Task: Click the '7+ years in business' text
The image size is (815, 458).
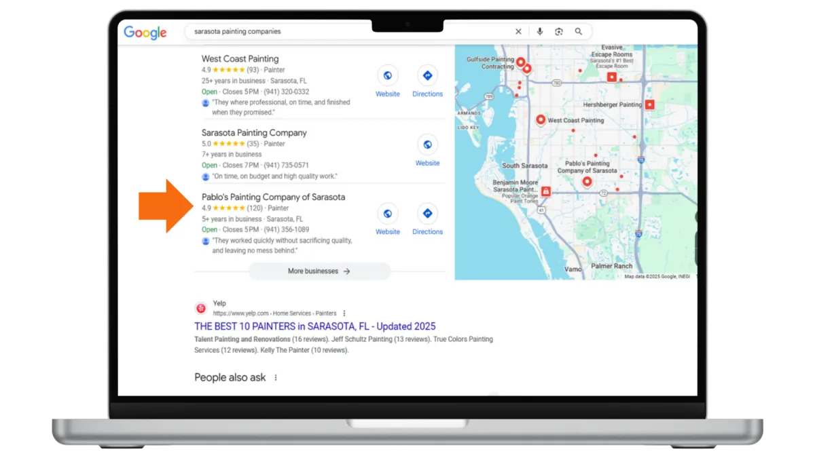Action: click(232, 155)
